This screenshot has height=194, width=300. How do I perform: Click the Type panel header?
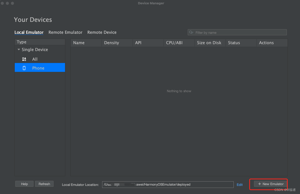pyautogui.click(x=40, y=42)
